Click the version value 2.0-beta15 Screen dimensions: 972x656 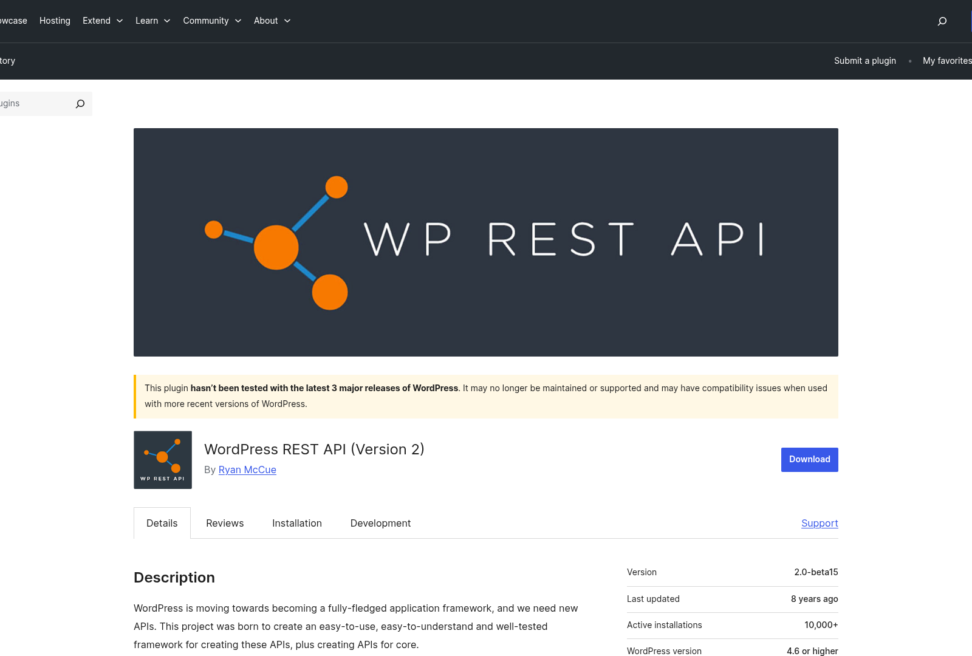pos(816,572)
